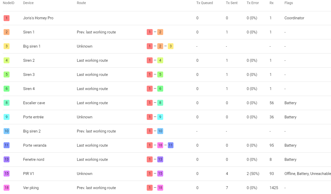Click the Route column header
The image size is (331, 194).
click(81, 3)
